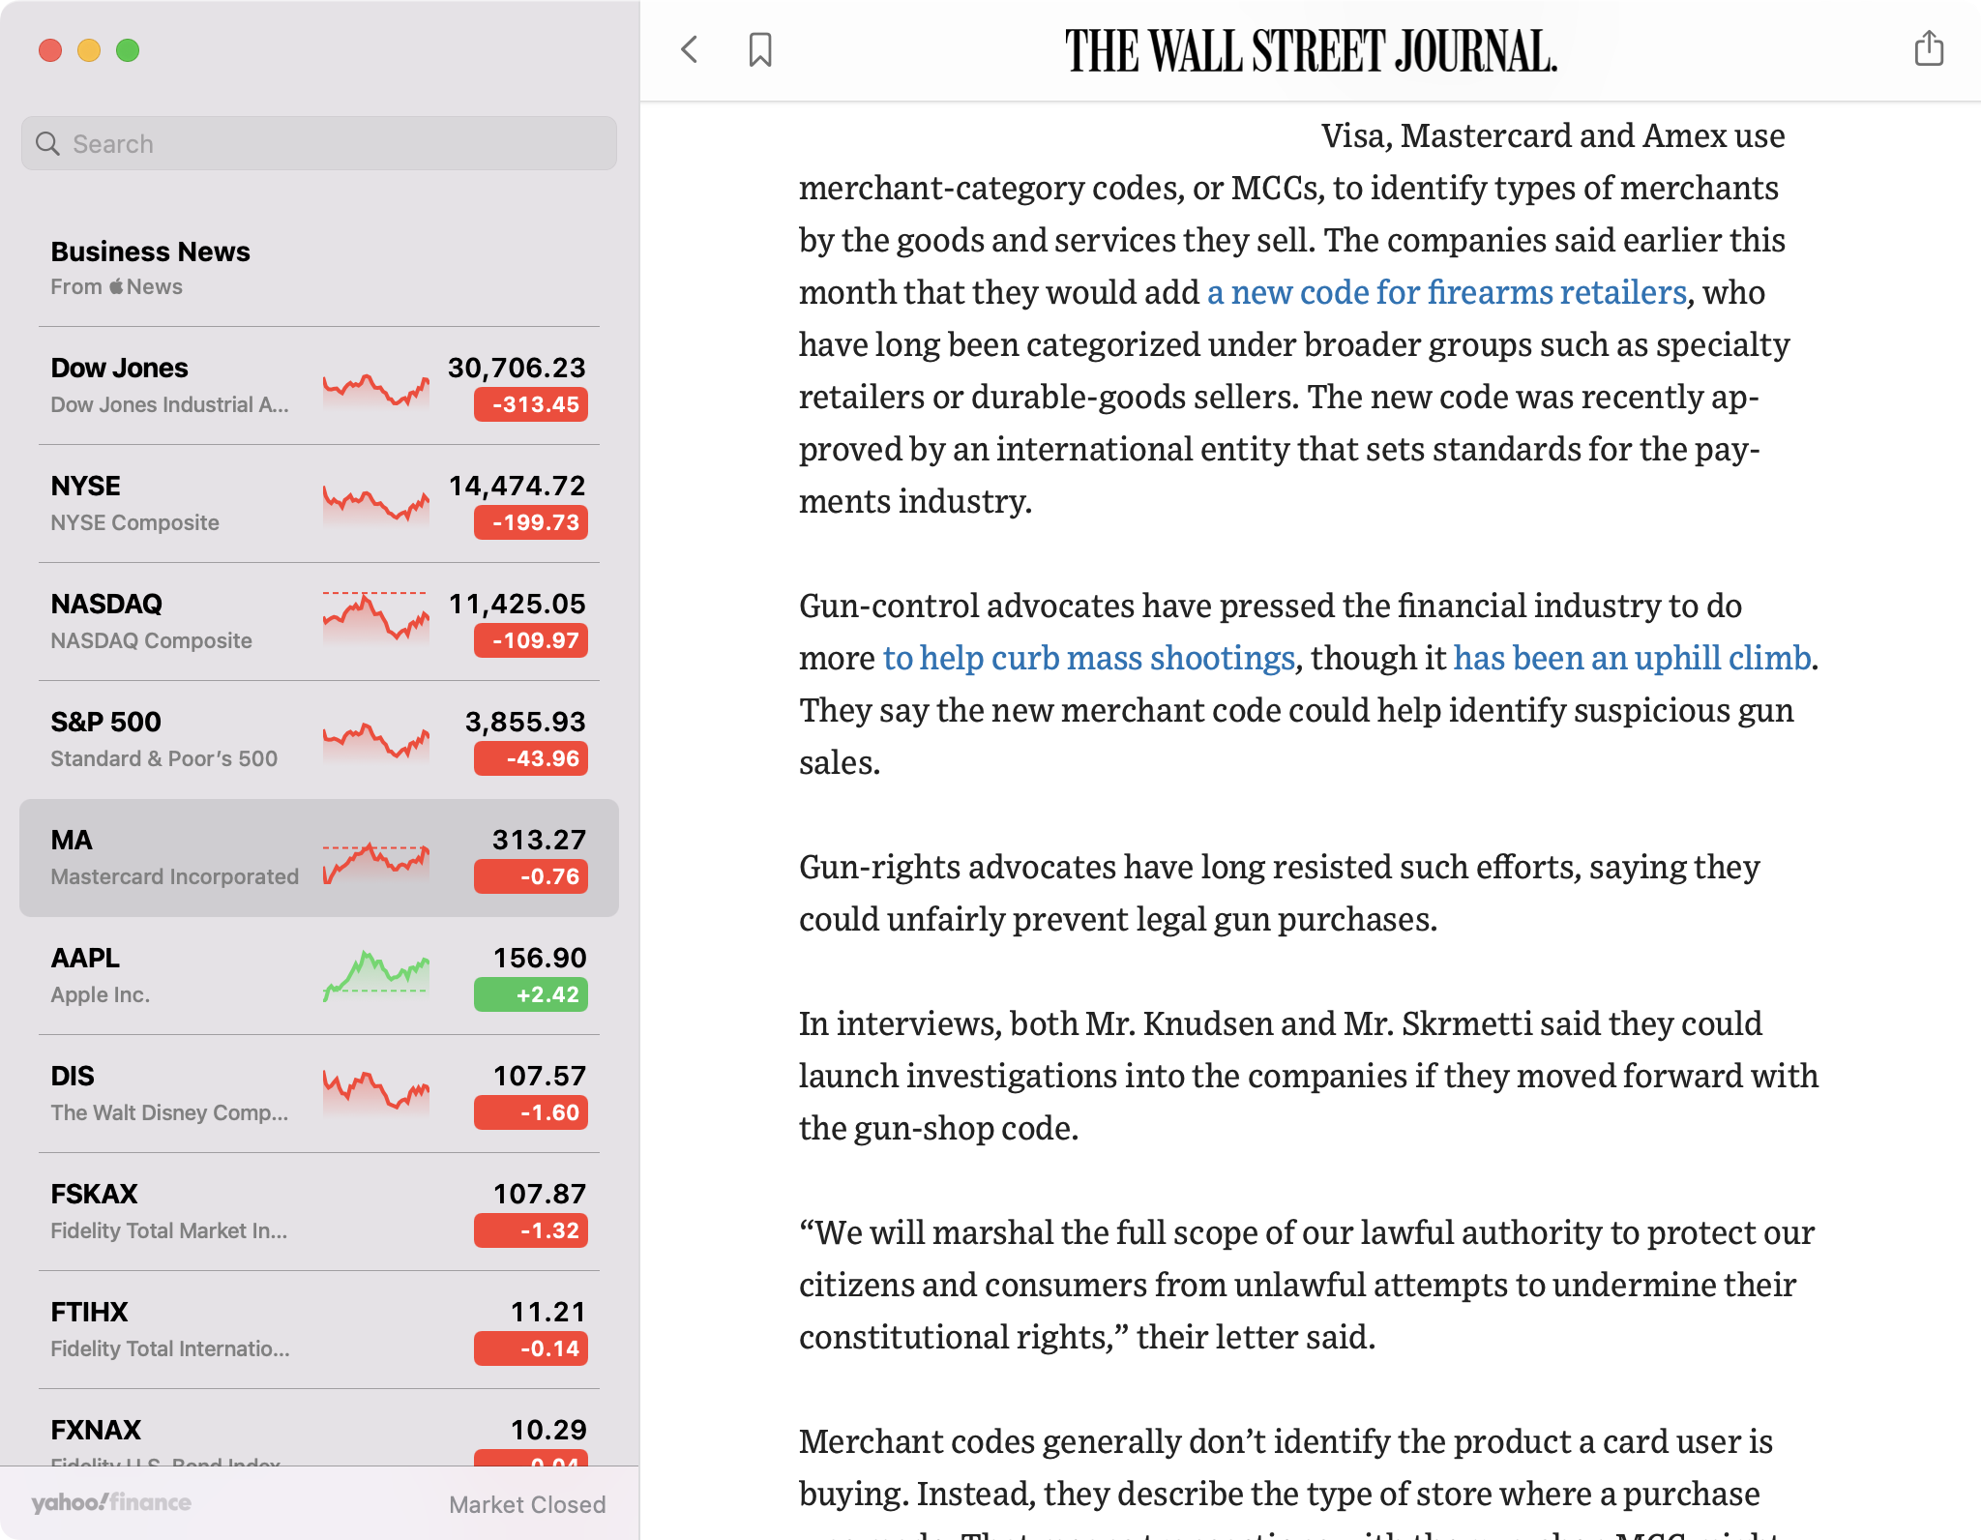The width and height of the screenshot is (1981, 1540).
Task: Click the FTIHX price 11.21
Action: [548, 1312]
